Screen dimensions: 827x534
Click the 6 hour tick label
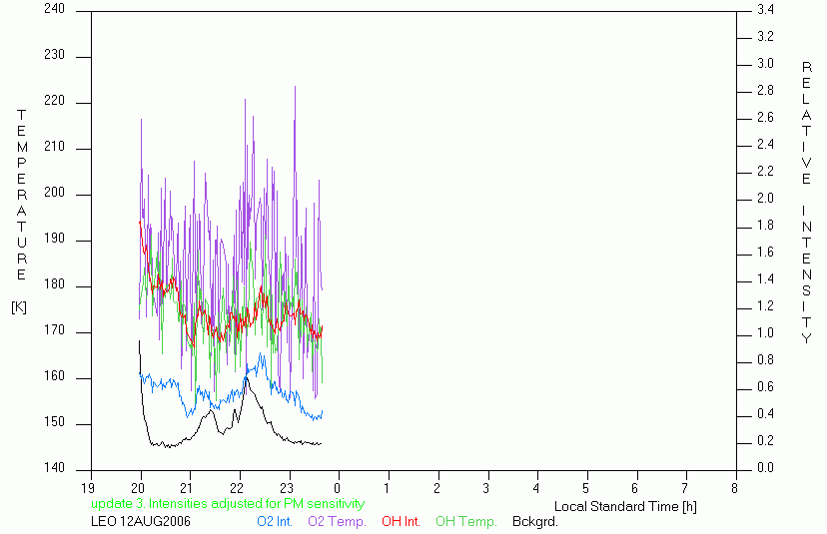pos(635,488)
